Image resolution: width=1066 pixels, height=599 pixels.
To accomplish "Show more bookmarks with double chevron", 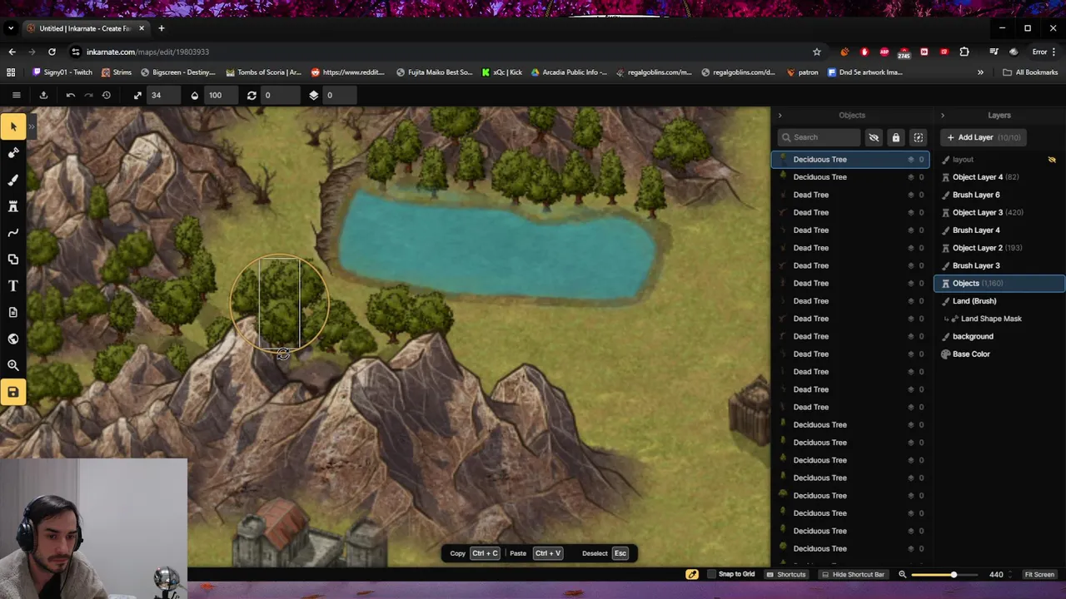I will tap(980, 72).
